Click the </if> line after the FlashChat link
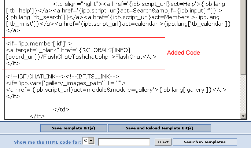 (13, 63)
